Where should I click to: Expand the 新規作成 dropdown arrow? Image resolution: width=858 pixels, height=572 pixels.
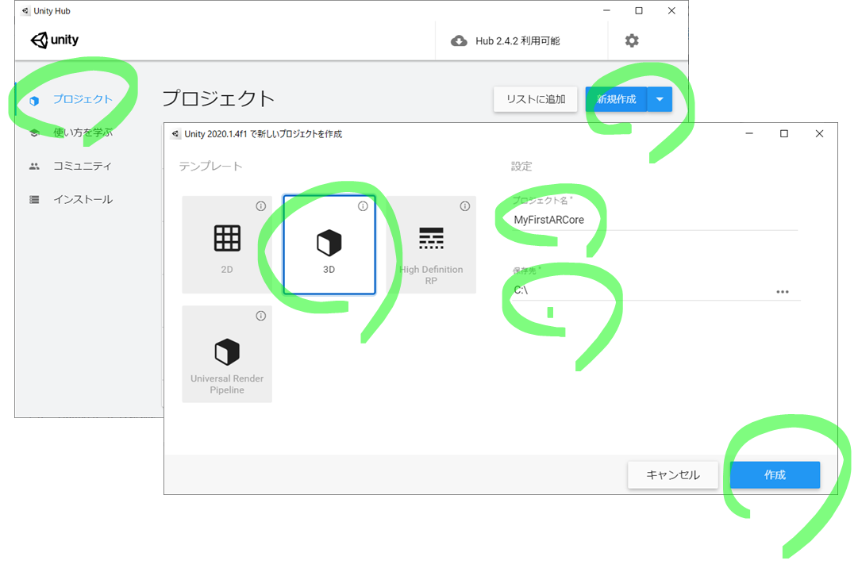660,99
